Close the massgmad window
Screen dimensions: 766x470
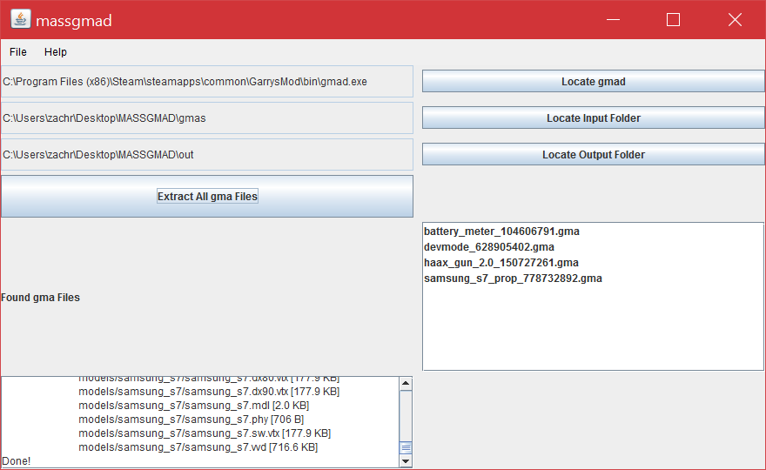[735, 19]
